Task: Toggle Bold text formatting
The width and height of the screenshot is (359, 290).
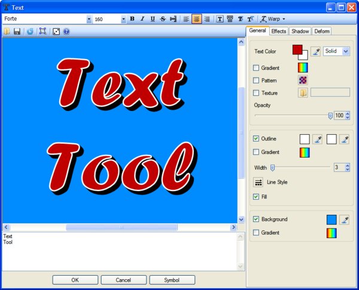Action: click(132, 19)
